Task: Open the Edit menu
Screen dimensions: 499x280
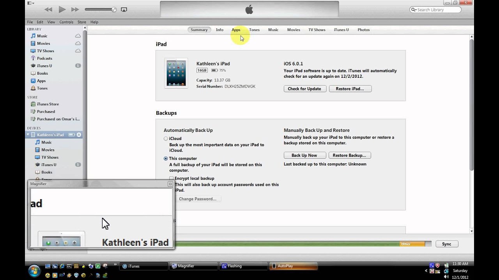Action: 40,22
